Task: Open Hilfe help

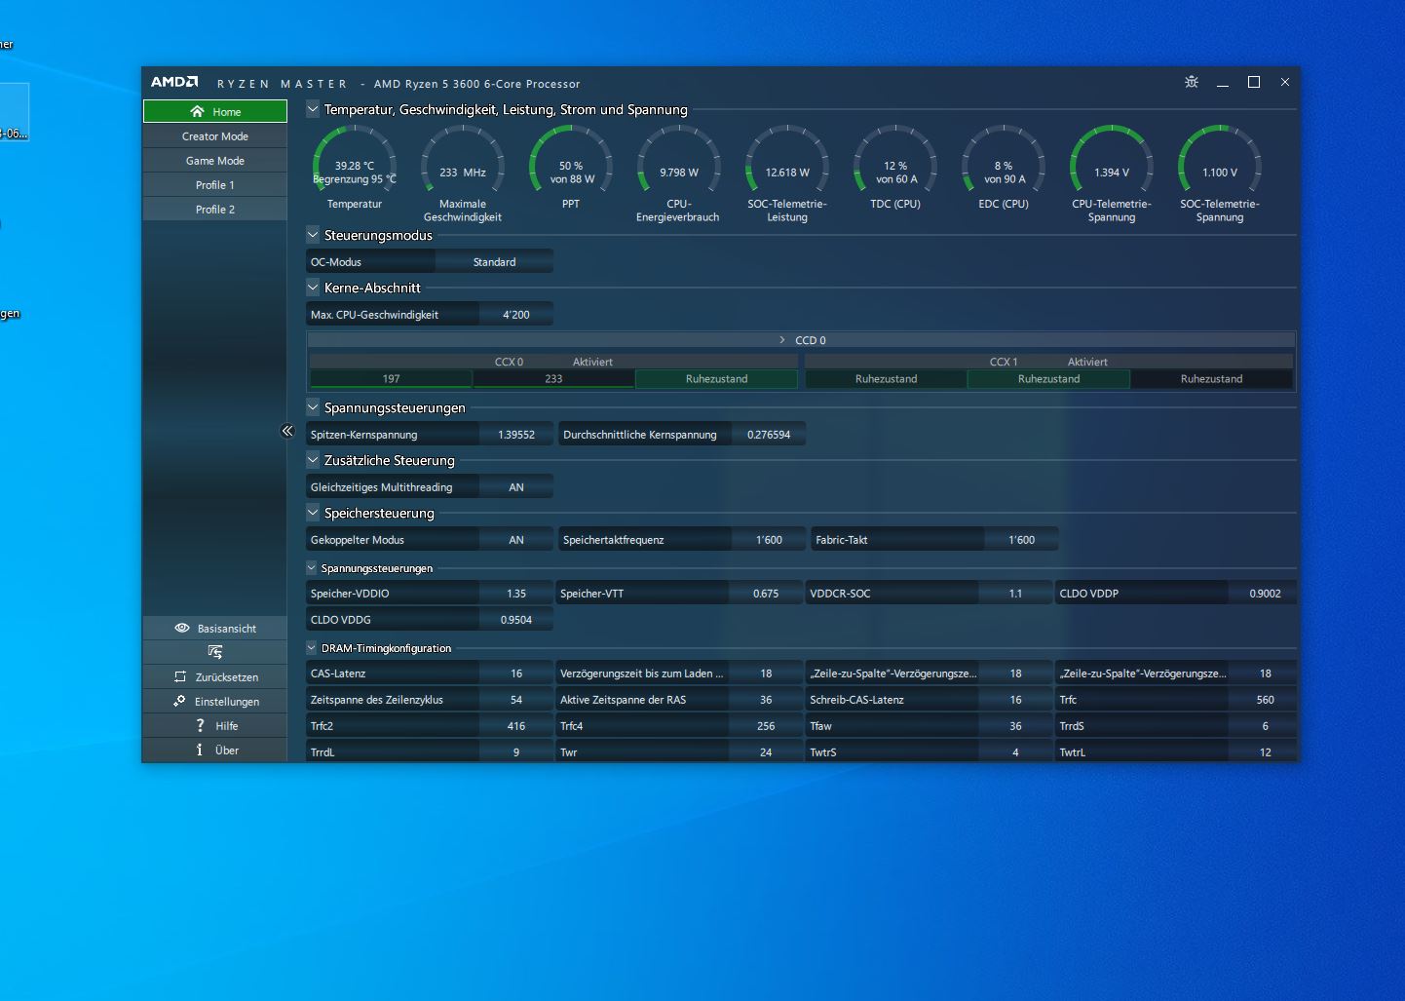Action: [215, 725]
